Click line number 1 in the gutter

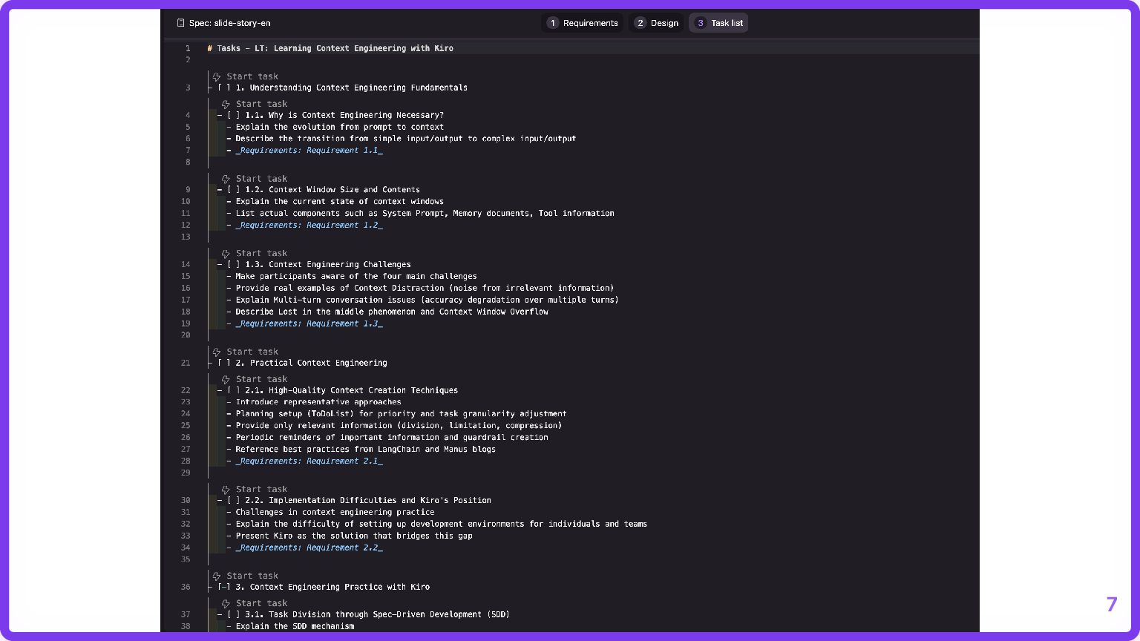pyautogui.click(x=188, y=48)
